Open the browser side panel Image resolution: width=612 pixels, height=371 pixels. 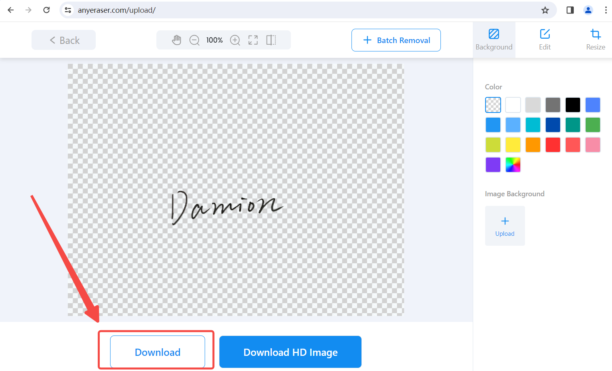570,10
